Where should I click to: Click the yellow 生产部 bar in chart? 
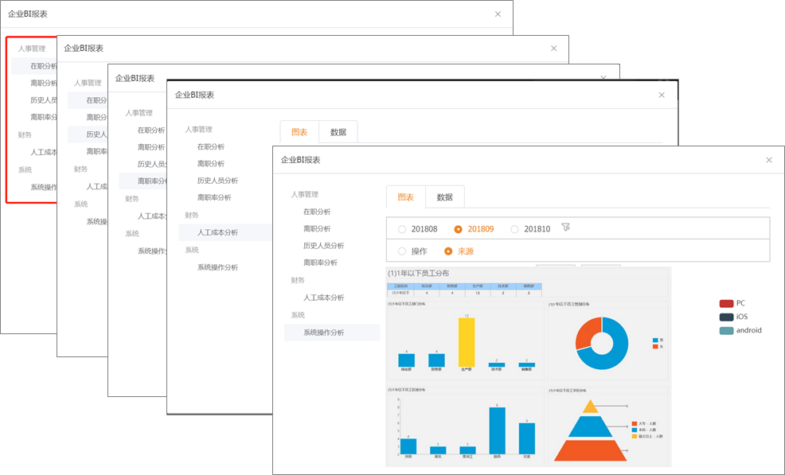point(466,341)
